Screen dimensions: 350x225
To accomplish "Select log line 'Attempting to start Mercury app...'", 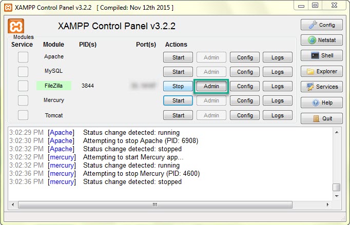I will (x=133, y=157).
